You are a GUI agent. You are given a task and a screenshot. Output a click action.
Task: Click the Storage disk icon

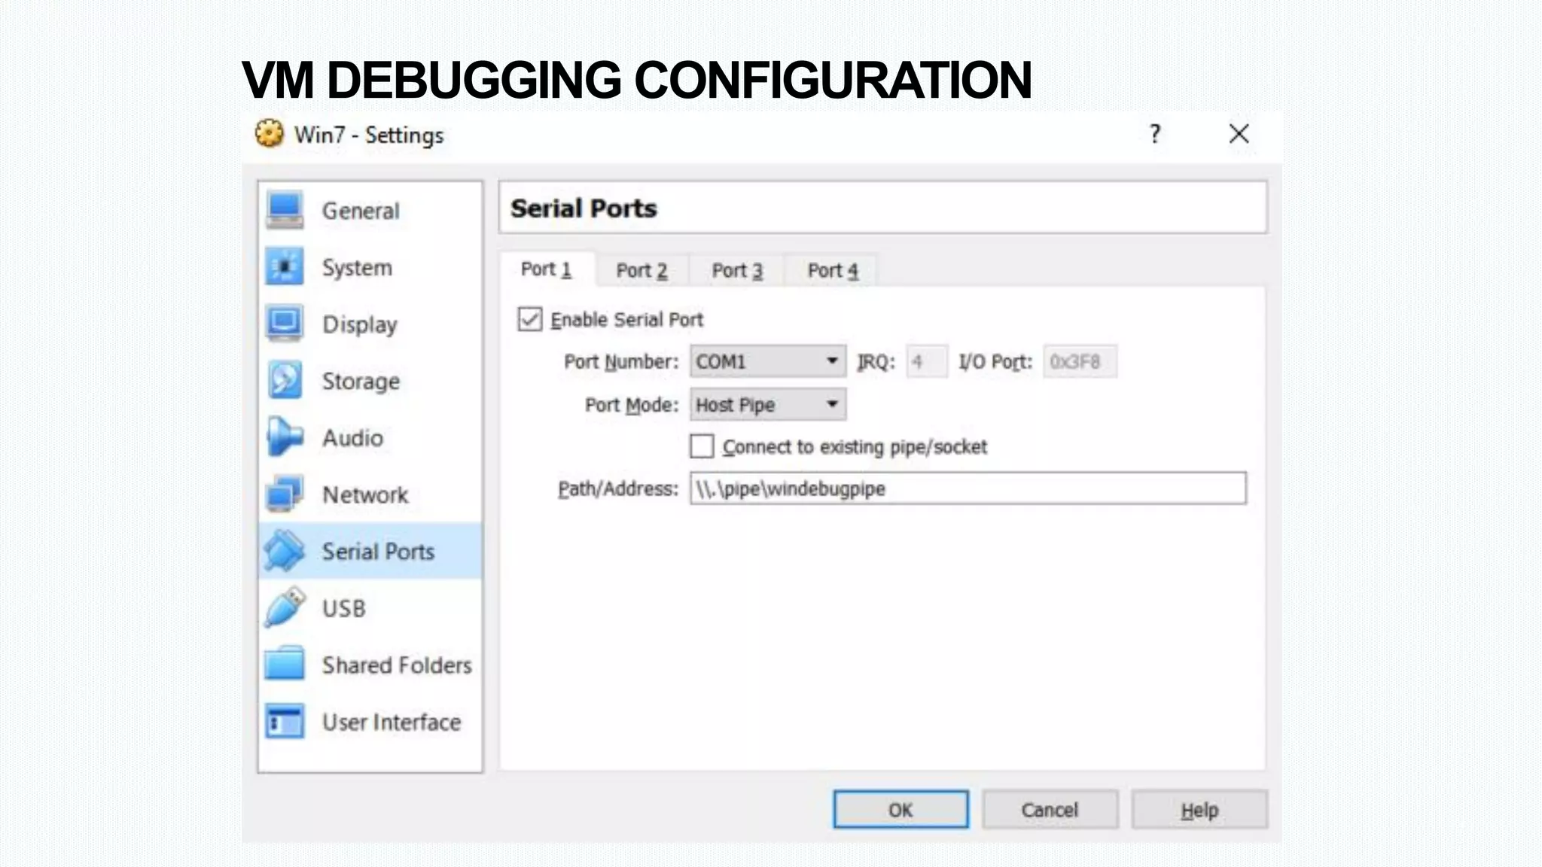[x=285, y=380]
